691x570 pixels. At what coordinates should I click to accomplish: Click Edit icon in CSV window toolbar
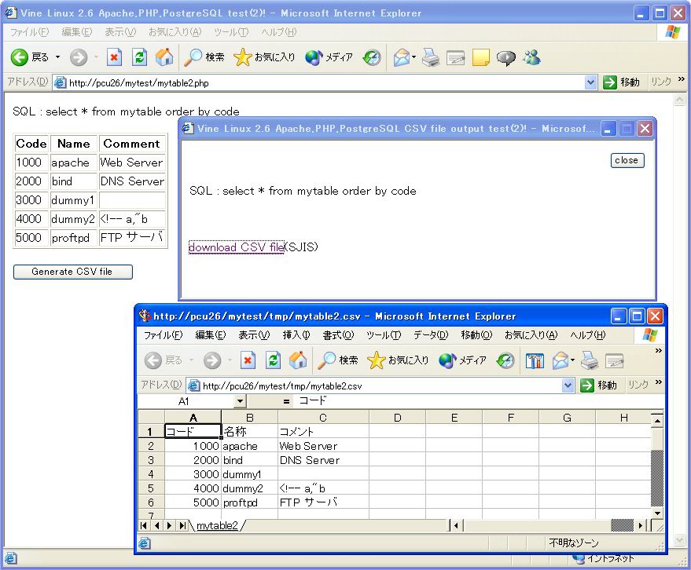point(614,360)
